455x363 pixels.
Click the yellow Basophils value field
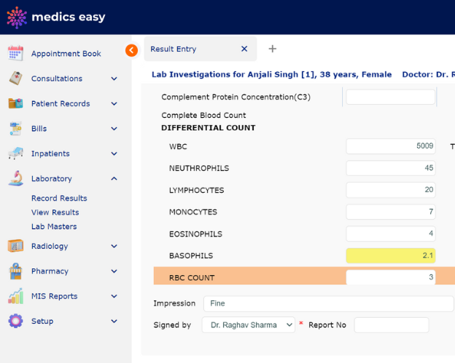(390, 256)
